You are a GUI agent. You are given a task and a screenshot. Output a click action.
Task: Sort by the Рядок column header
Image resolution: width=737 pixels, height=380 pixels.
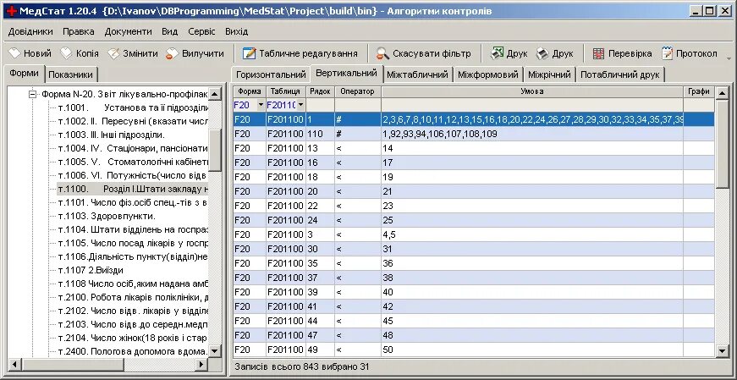click(320, 91)
